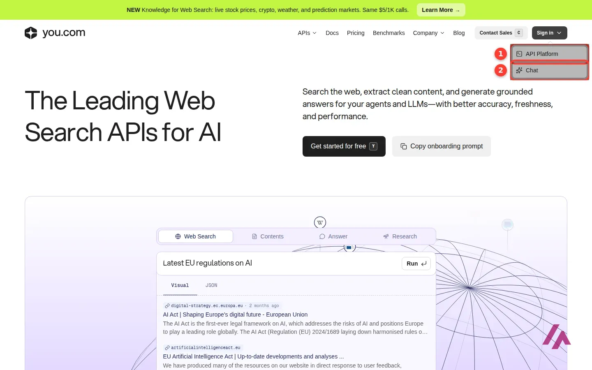Switch to JSON results tab

[211, 285]
